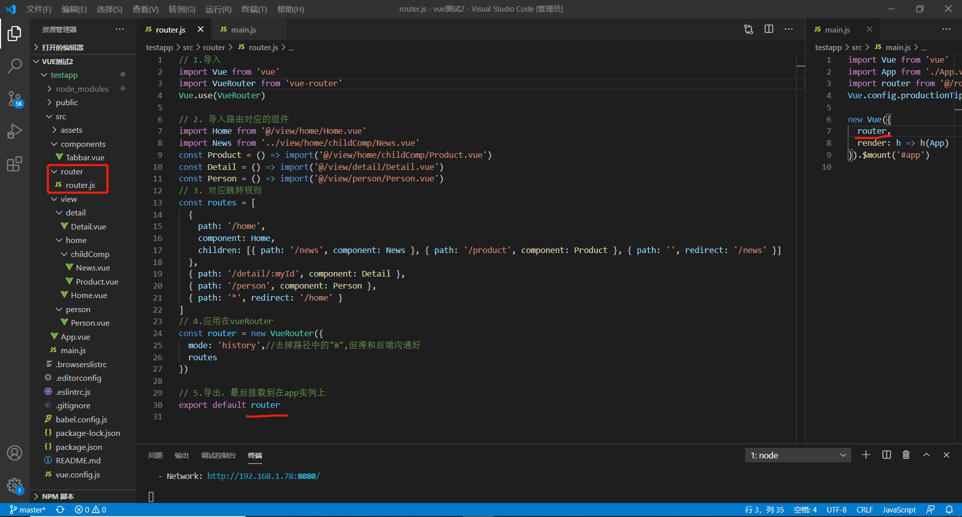Open the network URL link in terminal
Viewport: 962px width, 517px height.
[263, 476]
